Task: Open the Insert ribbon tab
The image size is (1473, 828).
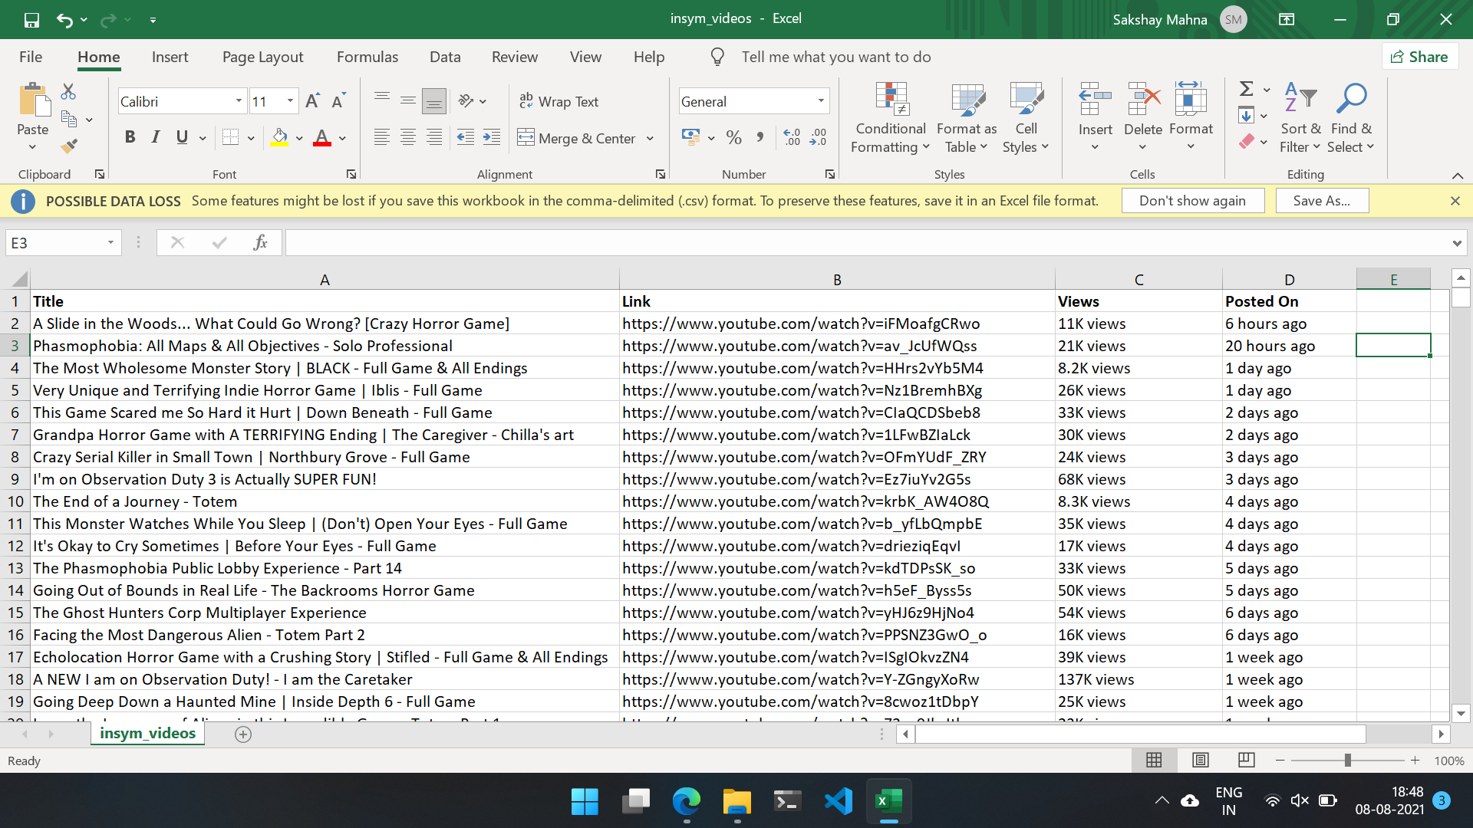Action: pyautogui.click(x=170, y=57)
